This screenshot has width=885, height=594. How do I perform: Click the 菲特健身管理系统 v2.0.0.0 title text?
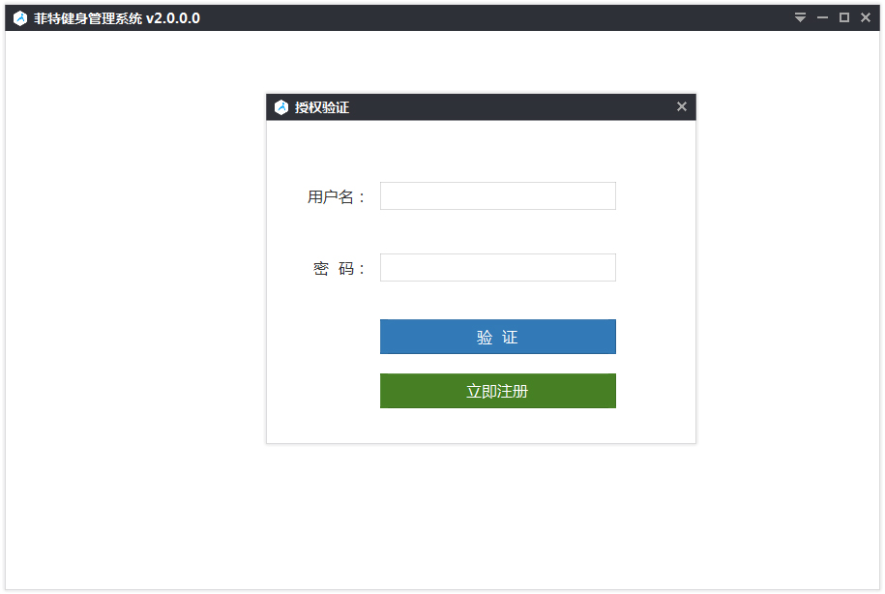[117, 18]
